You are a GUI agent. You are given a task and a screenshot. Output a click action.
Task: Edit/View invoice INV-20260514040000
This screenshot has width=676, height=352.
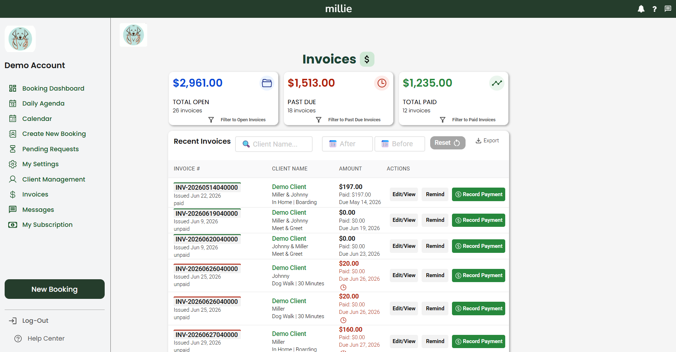[x=404, y=194]
